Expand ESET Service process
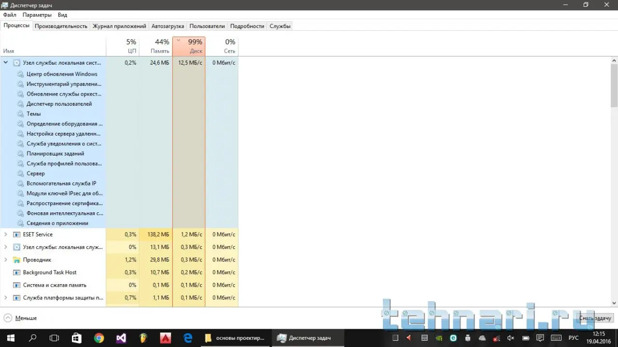Viewport: 618px width, 347px height. click(6, 234)
